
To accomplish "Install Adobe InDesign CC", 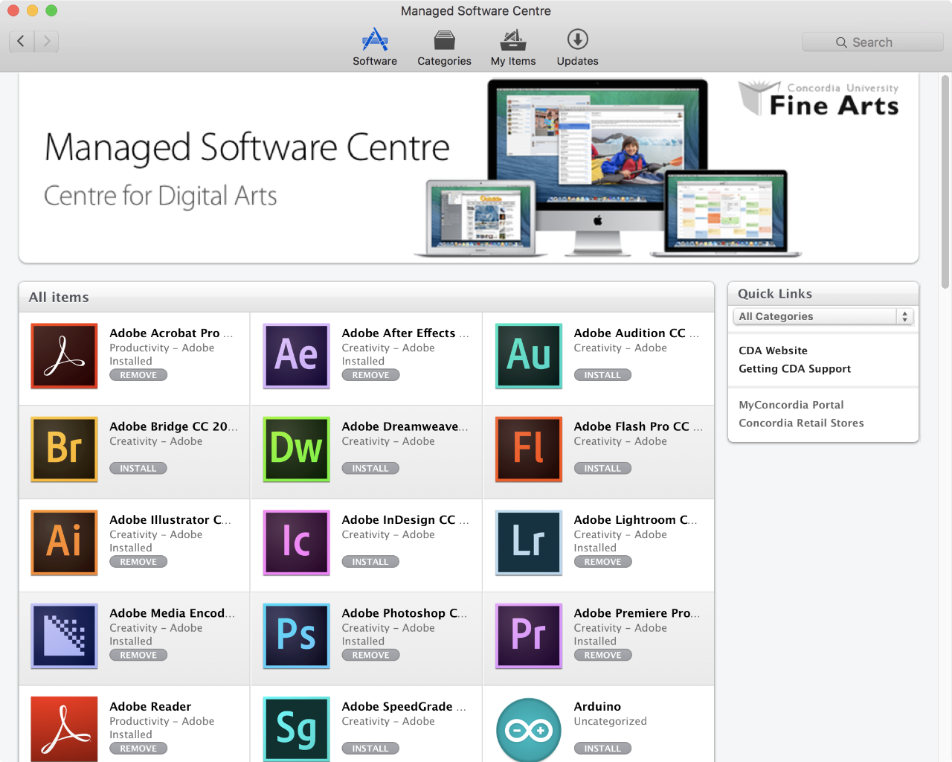I will tap(370, 562).
